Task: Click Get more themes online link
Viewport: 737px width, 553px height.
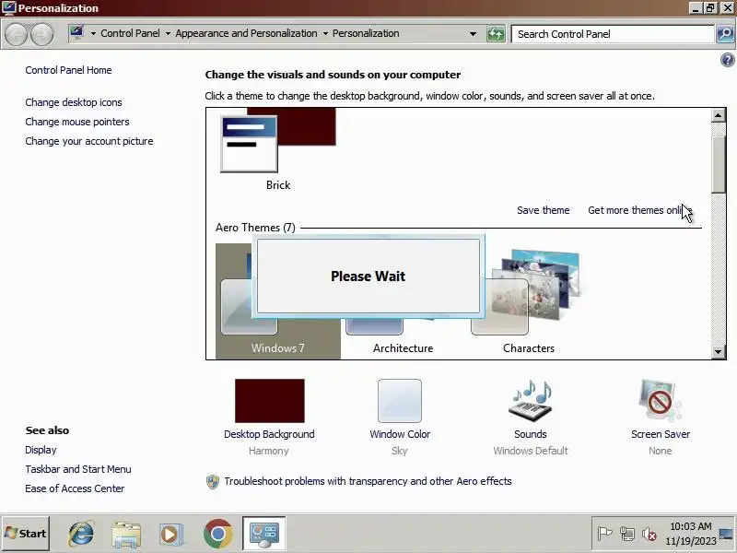Action: [x=639, y=210]
